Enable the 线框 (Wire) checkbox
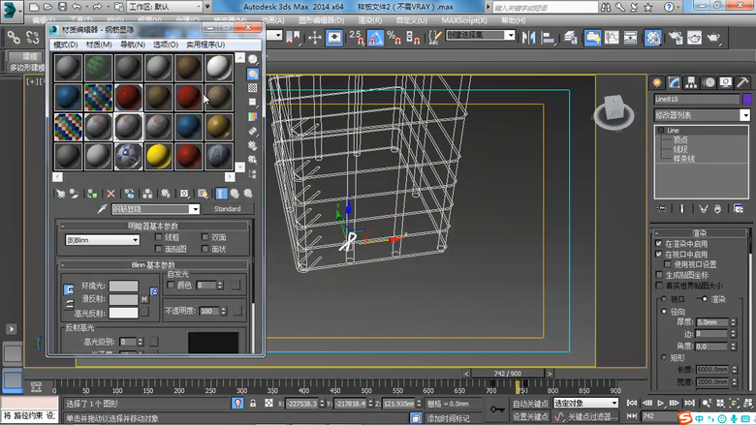This screenshot has height=425, width=756. [160, 237]
